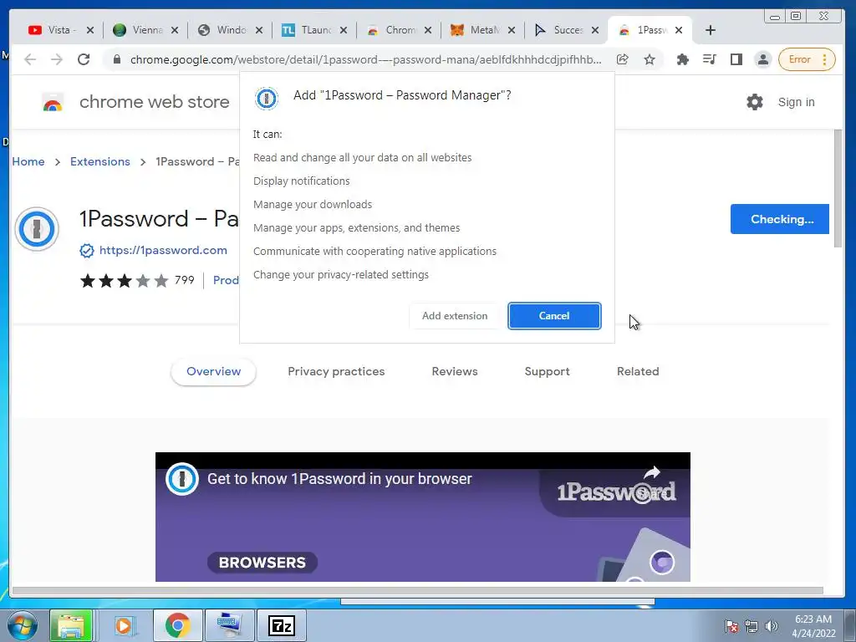
Task: Select the Support tab
Action: tap(547, 371)
